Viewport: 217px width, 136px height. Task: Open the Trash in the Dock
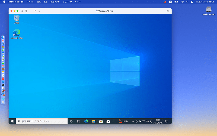pyautogui.click(x=3, y=102)
